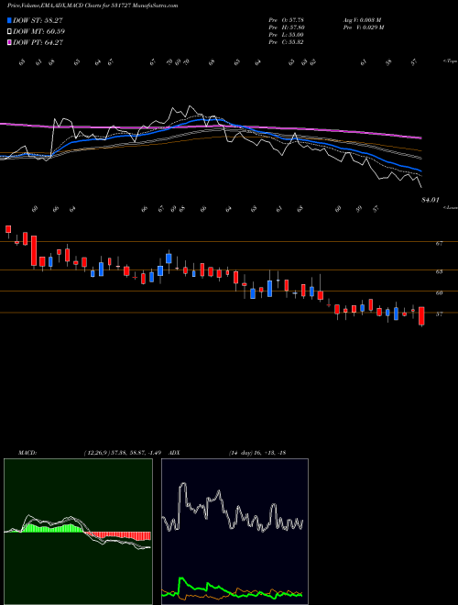Select the 'DOW ST: 58.27' legend text
Screen dimensions: 458x605
(38, 20)
